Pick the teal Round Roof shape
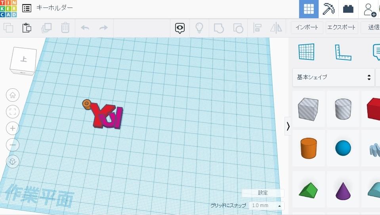 click(x=374, y=190)
